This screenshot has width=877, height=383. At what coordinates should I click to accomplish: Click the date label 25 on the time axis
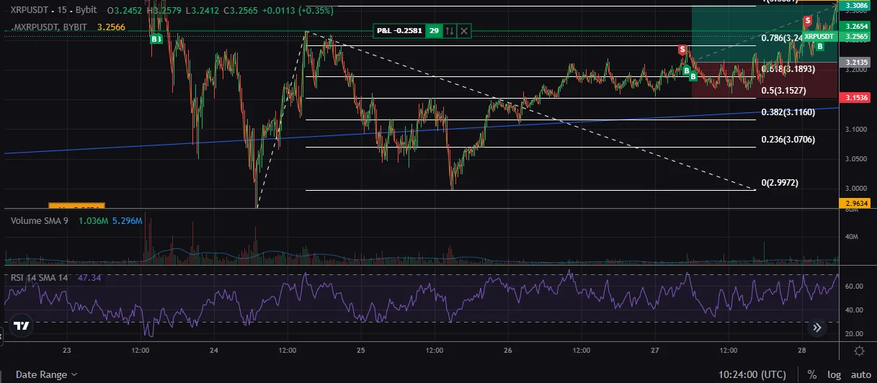click(360, 351)
